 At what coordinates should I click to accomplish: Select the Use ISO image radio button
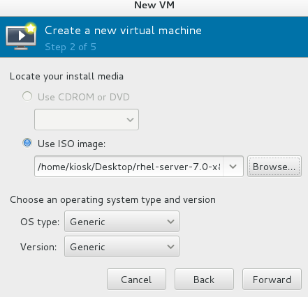[27, 143]
